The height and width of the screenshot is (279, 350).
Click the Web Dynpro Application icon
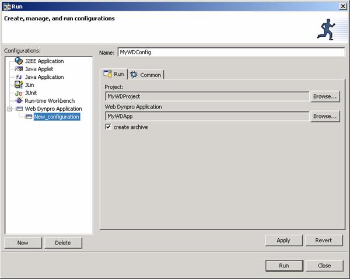[19, 109]
